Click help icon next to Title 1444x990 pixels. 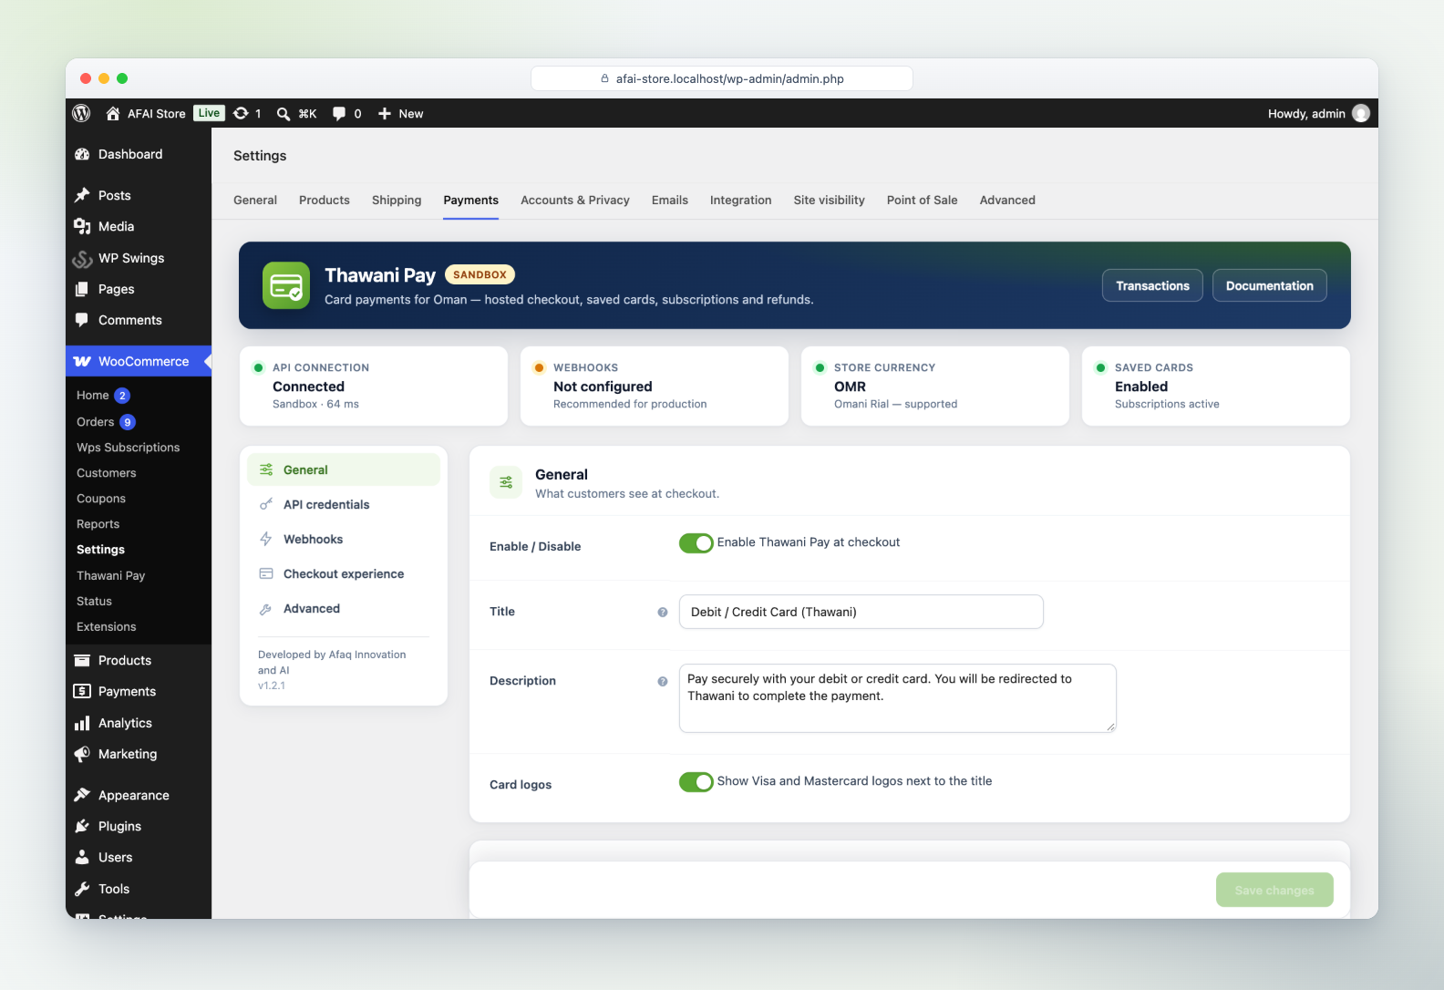(x=663, y=612)
